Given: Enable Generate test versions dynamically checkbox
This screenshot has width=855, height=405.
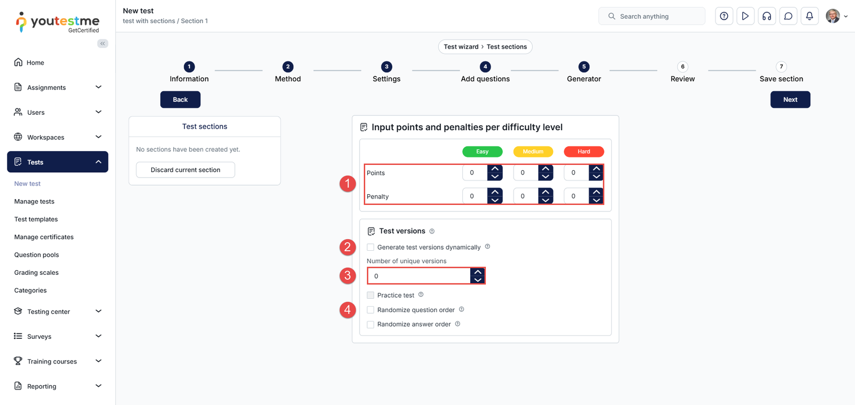Looking at the screenshot, I should 370,247.
